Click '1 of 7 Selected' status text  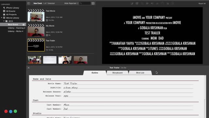pyautogui.click(x=49, y=3)
